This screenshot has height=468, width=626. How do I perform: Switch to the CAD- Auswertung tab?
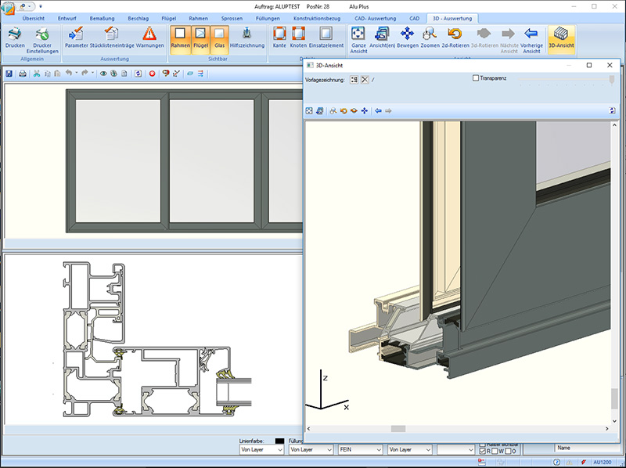pyautogui.click(x=376, y=18)
